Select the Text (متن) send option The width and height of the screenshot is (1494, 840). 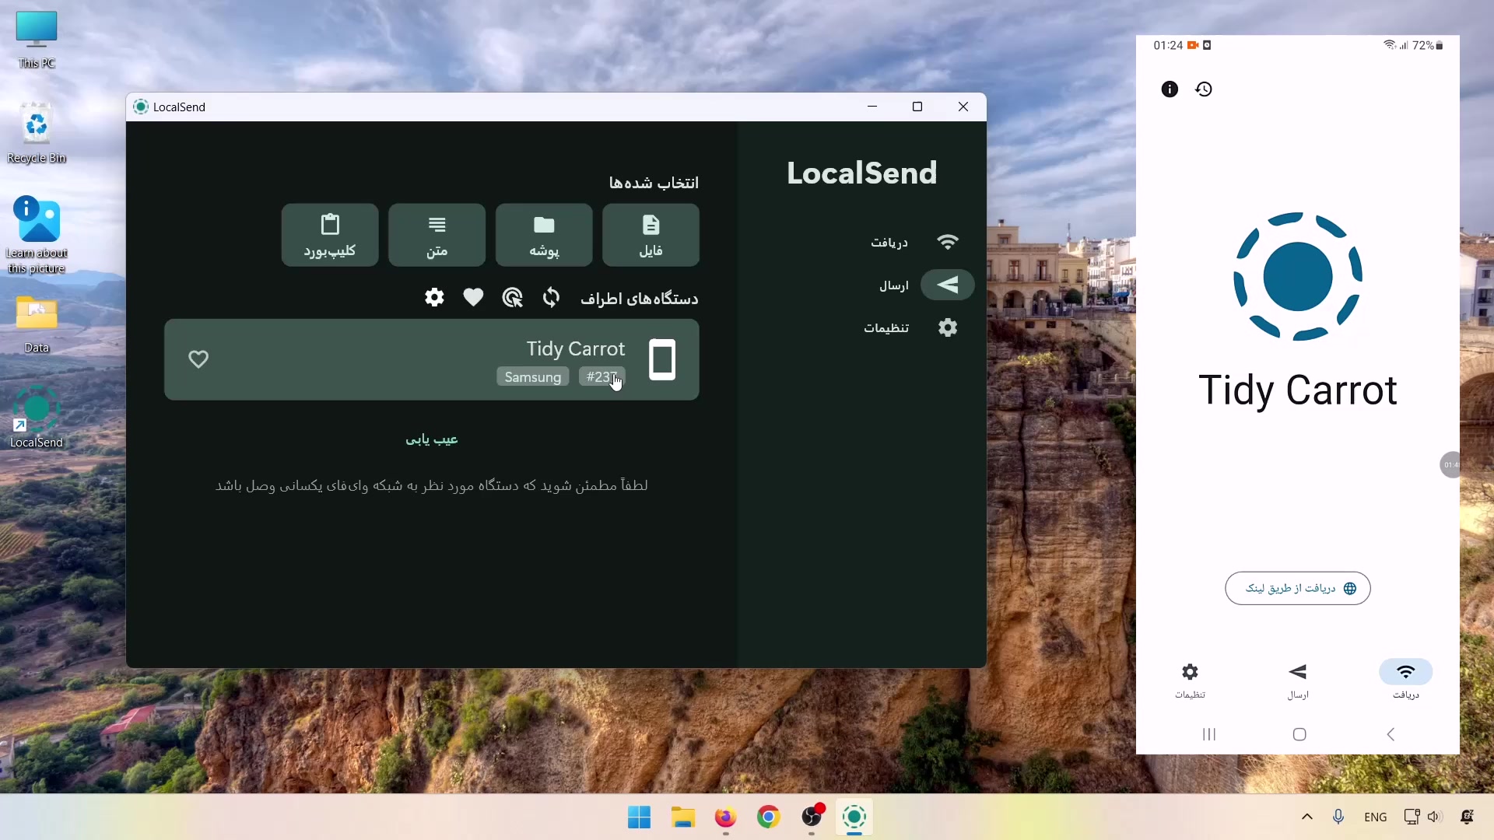tap(437, 235)
